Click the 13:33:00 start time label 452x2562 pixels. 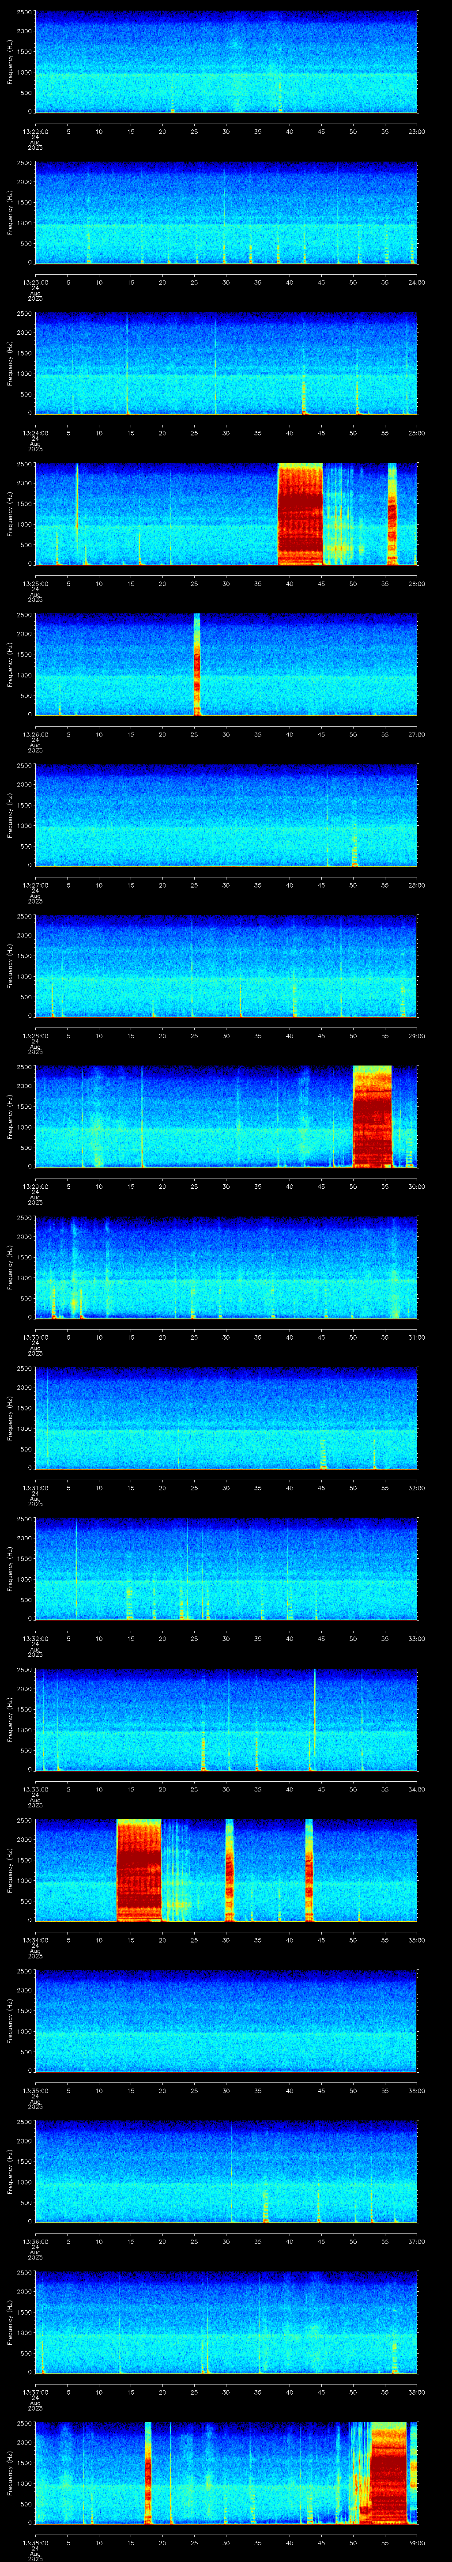pos(35,1789)
